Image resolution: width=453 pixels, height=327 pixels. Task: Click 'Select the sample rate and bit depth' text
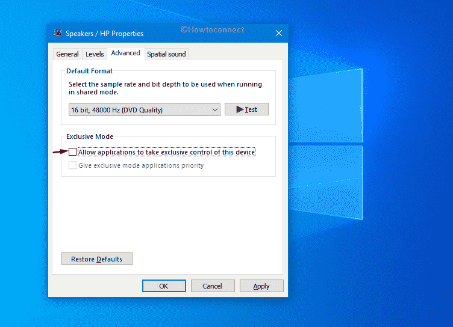tap(165, 88)
